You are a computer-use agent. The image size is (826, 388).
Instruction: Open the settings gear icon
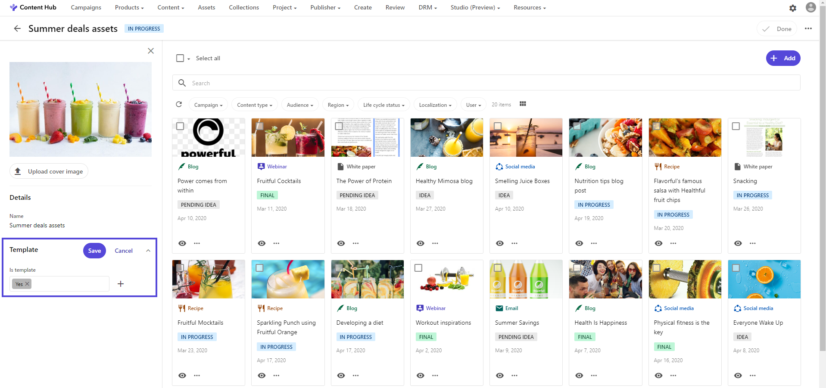pyautogui.click(x=793, y=8)
